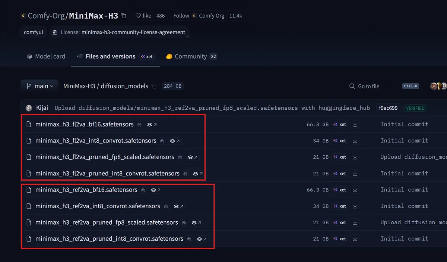Open layers viewer icon for fl2va_pruned_int8_convrot file
The width and height of the screenshot is (447, 262).
pos(198,174)
